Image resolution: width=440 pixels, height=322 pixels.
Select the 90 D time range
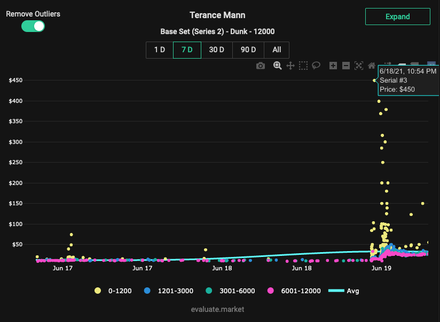click(248, 50)
